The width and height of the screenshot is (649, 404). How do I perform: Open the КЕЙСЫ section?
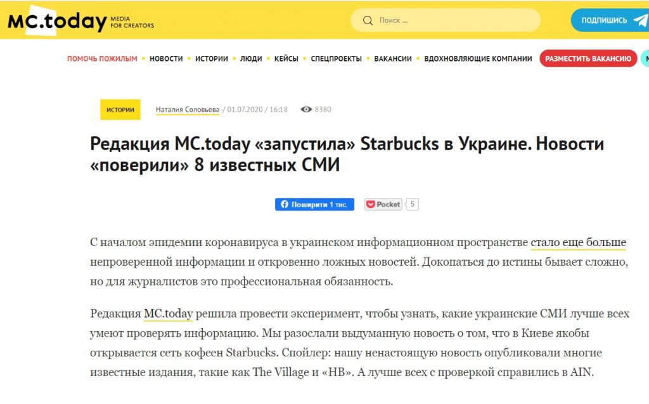(x=286, y=59)
